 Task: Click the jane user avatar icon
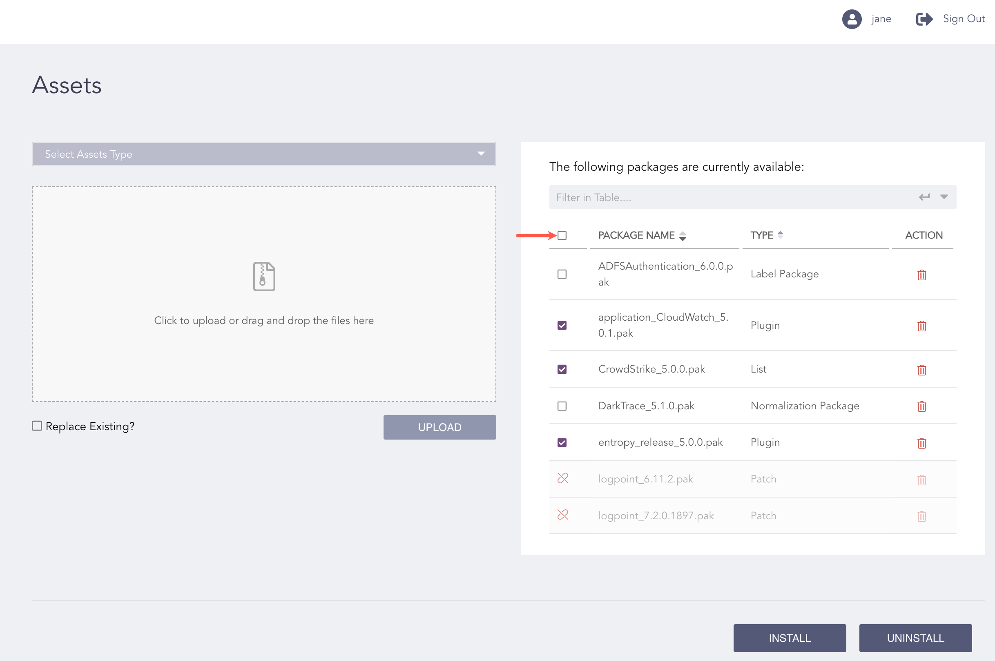[x=851, y=19]
